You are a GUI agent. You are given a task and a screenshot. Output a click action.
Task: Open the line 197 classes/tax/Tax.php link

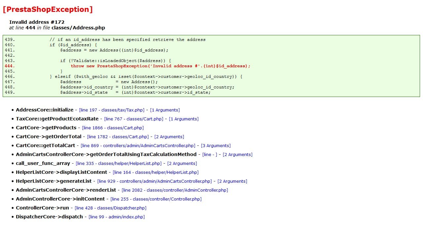[112, 110]
